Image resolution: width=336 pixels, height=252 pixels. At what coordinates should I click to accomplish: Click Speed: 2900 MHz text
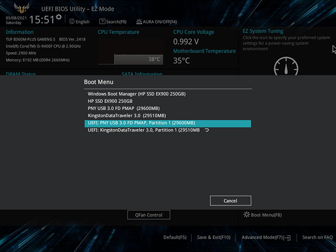click(x=21, y=53)
